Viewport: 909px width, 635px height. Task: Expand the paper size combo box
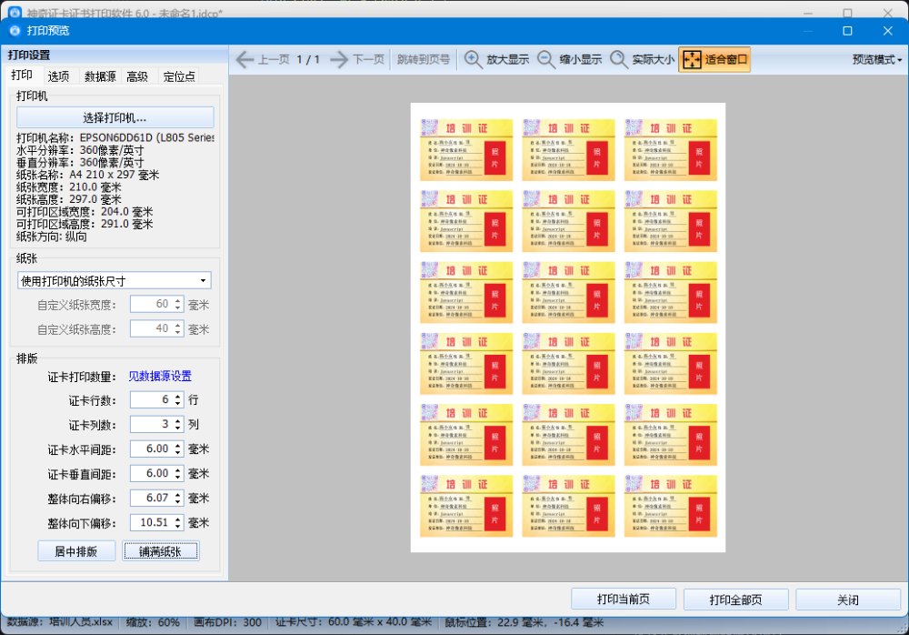(x=115, y=280)
